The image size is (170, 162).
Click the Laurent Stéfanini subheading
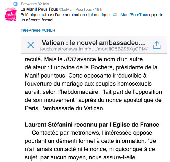(92, 125)
